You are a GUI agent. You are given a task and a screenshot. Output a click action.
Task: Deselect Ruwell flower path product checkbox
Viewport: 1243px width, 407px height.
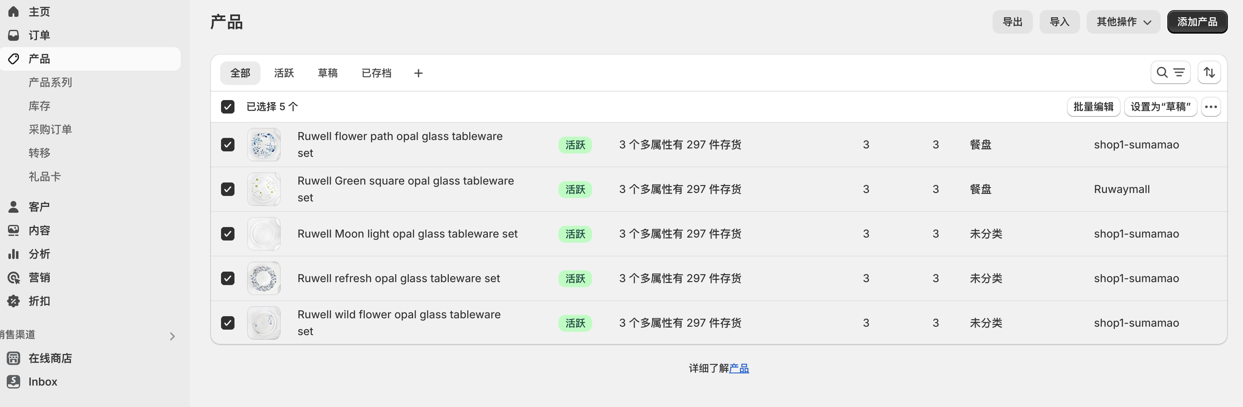[228, 145]
